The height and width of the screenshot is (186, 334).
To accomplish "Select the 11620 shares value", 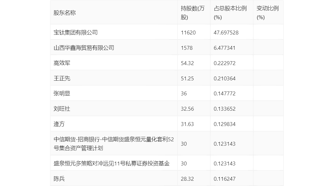I will pyautogui.click(x=188, y=33).
